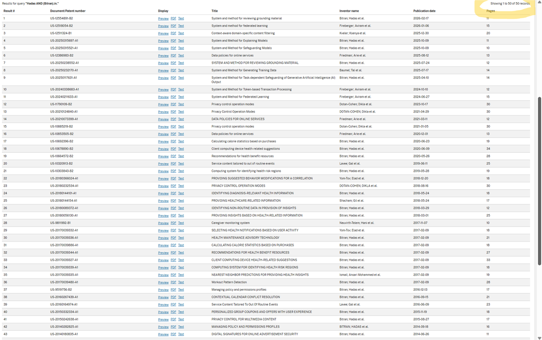The width and height of the screenshot is (542, 340).
Task: Open Text view of US-12386983-B2
Action: [181, 56]
